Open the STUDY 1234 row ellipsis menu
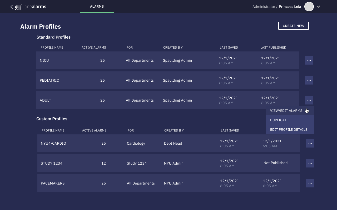This screenshot has height=210, width=337. pos(310,163)
